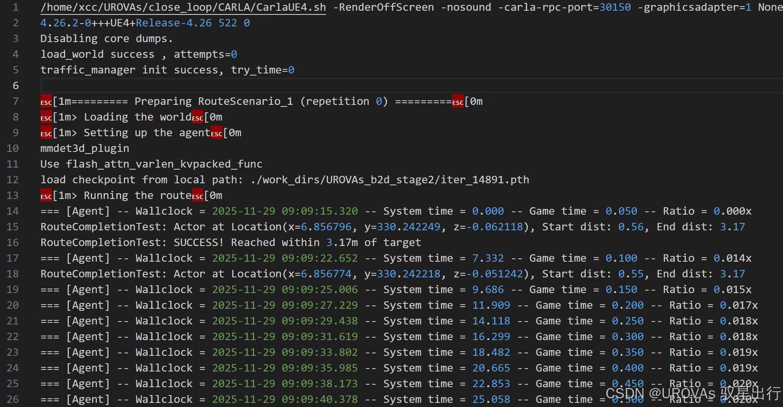Click Ratio value '0.014x' on line 17
This screenshot has height=407, width=783.
coord(733,258)
